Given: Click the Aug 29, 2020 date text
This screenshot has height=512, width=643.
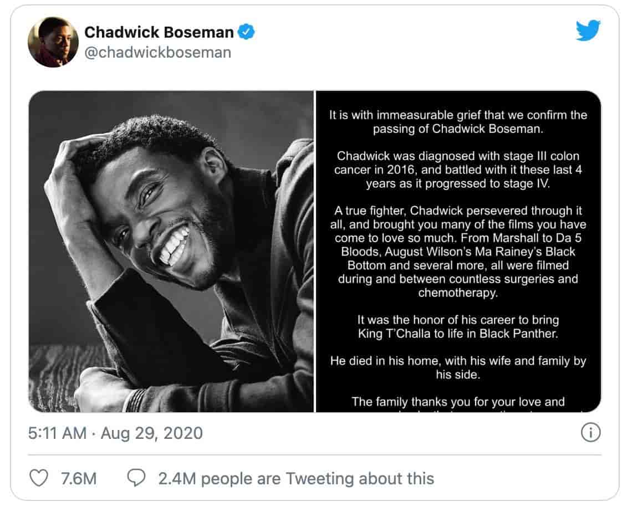Looking at the screenshot, I should coord(151,433).
